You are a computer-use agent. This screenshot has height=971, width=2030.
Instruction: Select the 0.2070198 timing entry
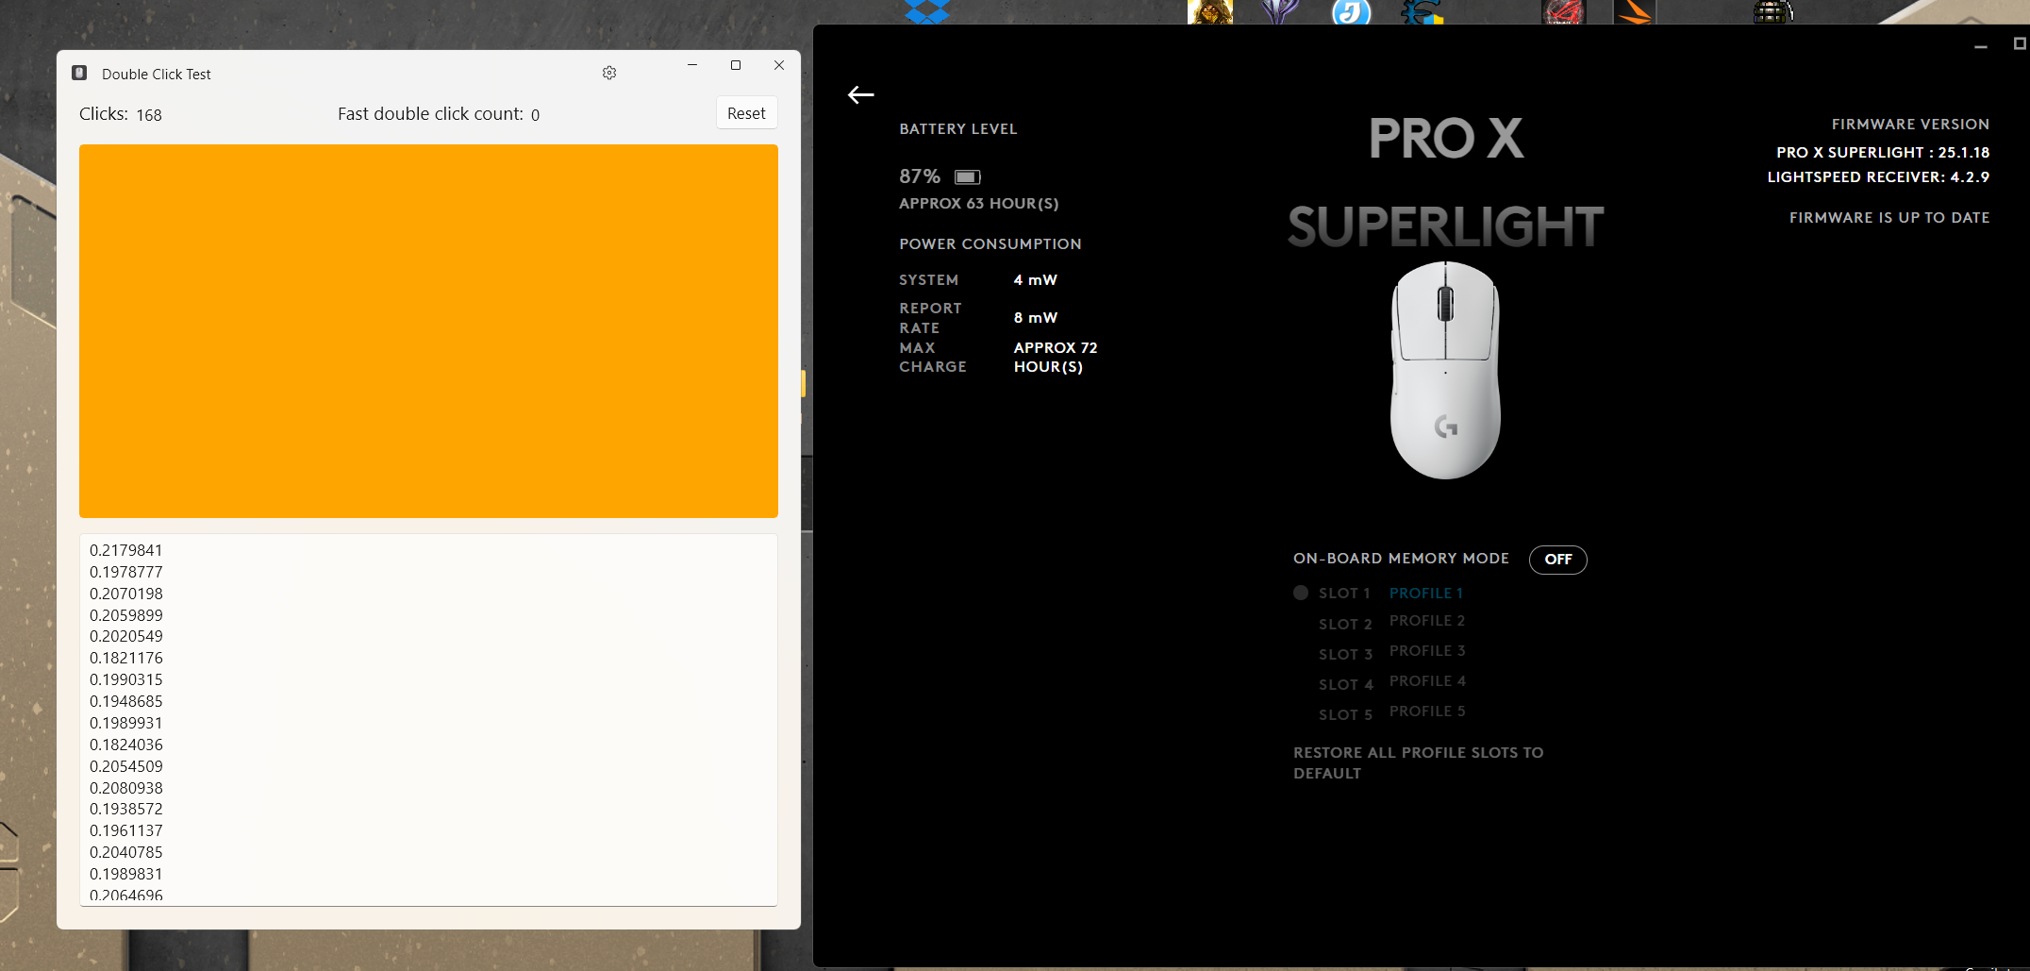[x=126, y=594]
